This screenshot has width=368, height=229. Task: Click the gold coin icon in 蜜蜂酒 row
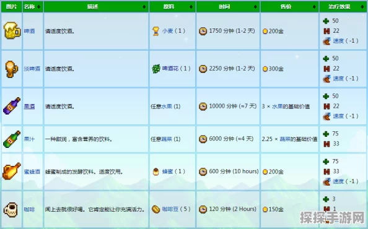pyautogui.click(x=265, y=172)
